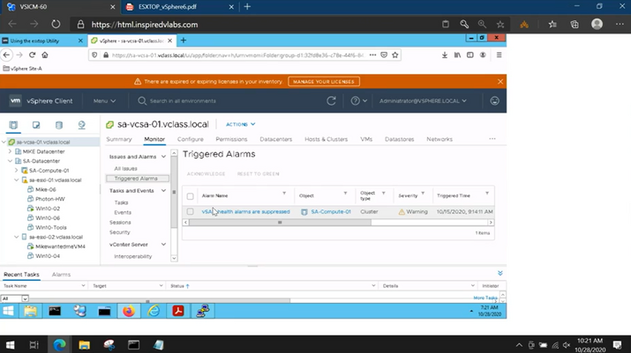Open the Alarms tab in bottom panel

coord(61,275)
